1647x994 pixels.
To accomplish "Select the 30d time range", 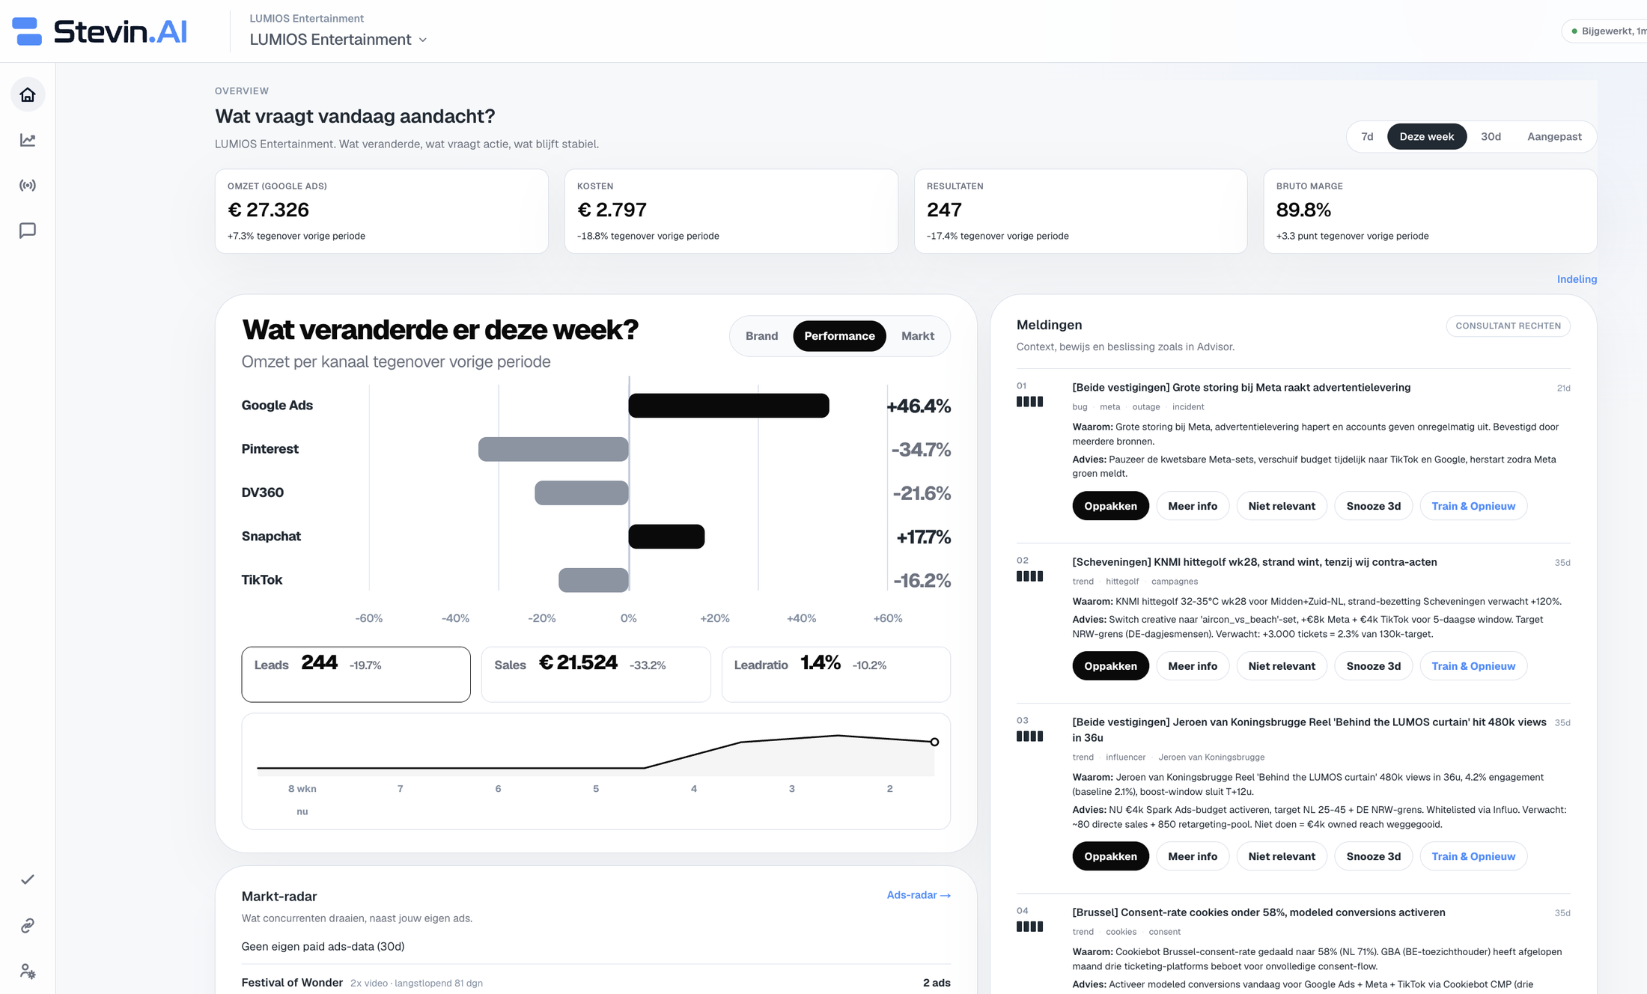I will click(1491, 136).
